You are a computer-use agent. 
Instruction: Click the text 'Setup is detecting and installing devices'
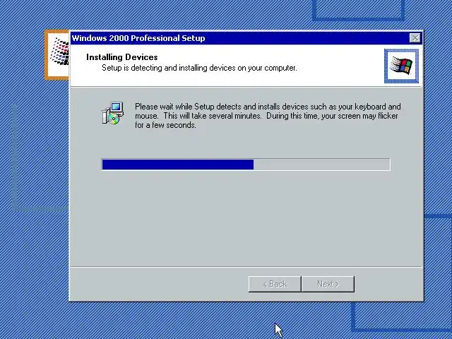click(169, 68)
